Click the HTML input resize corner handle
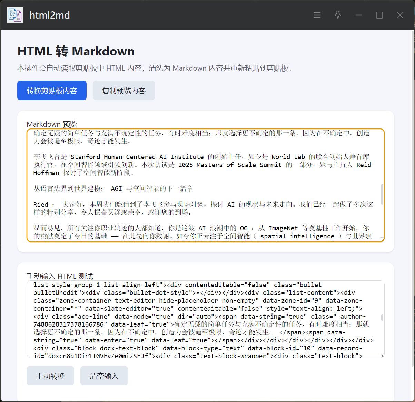 click(382, 355)
